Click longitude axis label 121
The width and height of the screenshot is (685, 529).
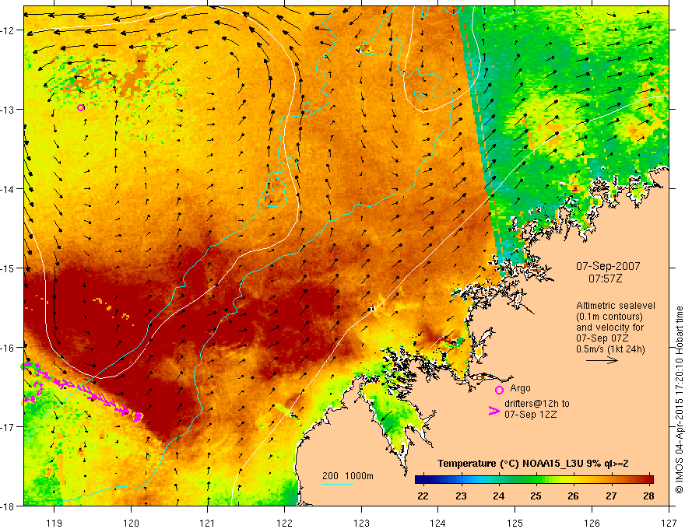point(208,523)
